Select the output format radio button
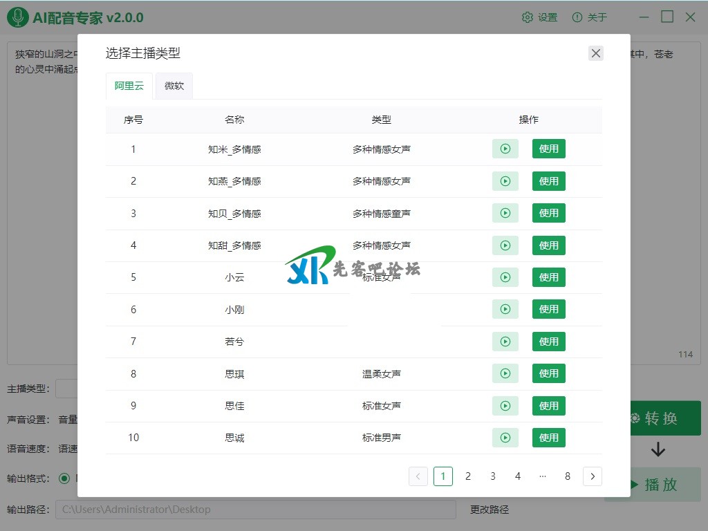 pos(64,478)
